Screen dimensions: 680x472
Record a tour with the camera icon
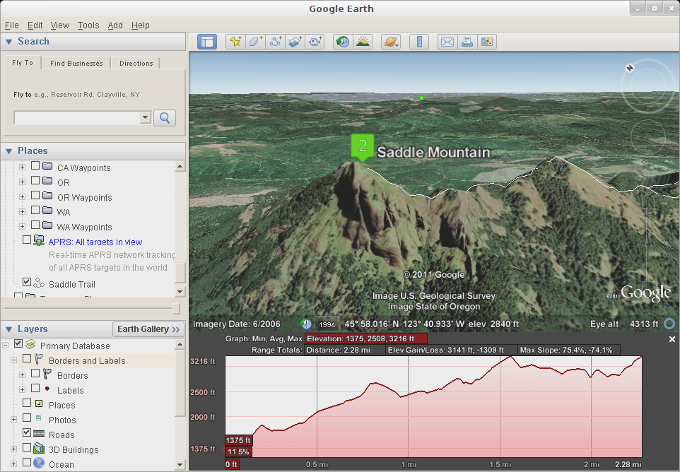tap(315, 42)
